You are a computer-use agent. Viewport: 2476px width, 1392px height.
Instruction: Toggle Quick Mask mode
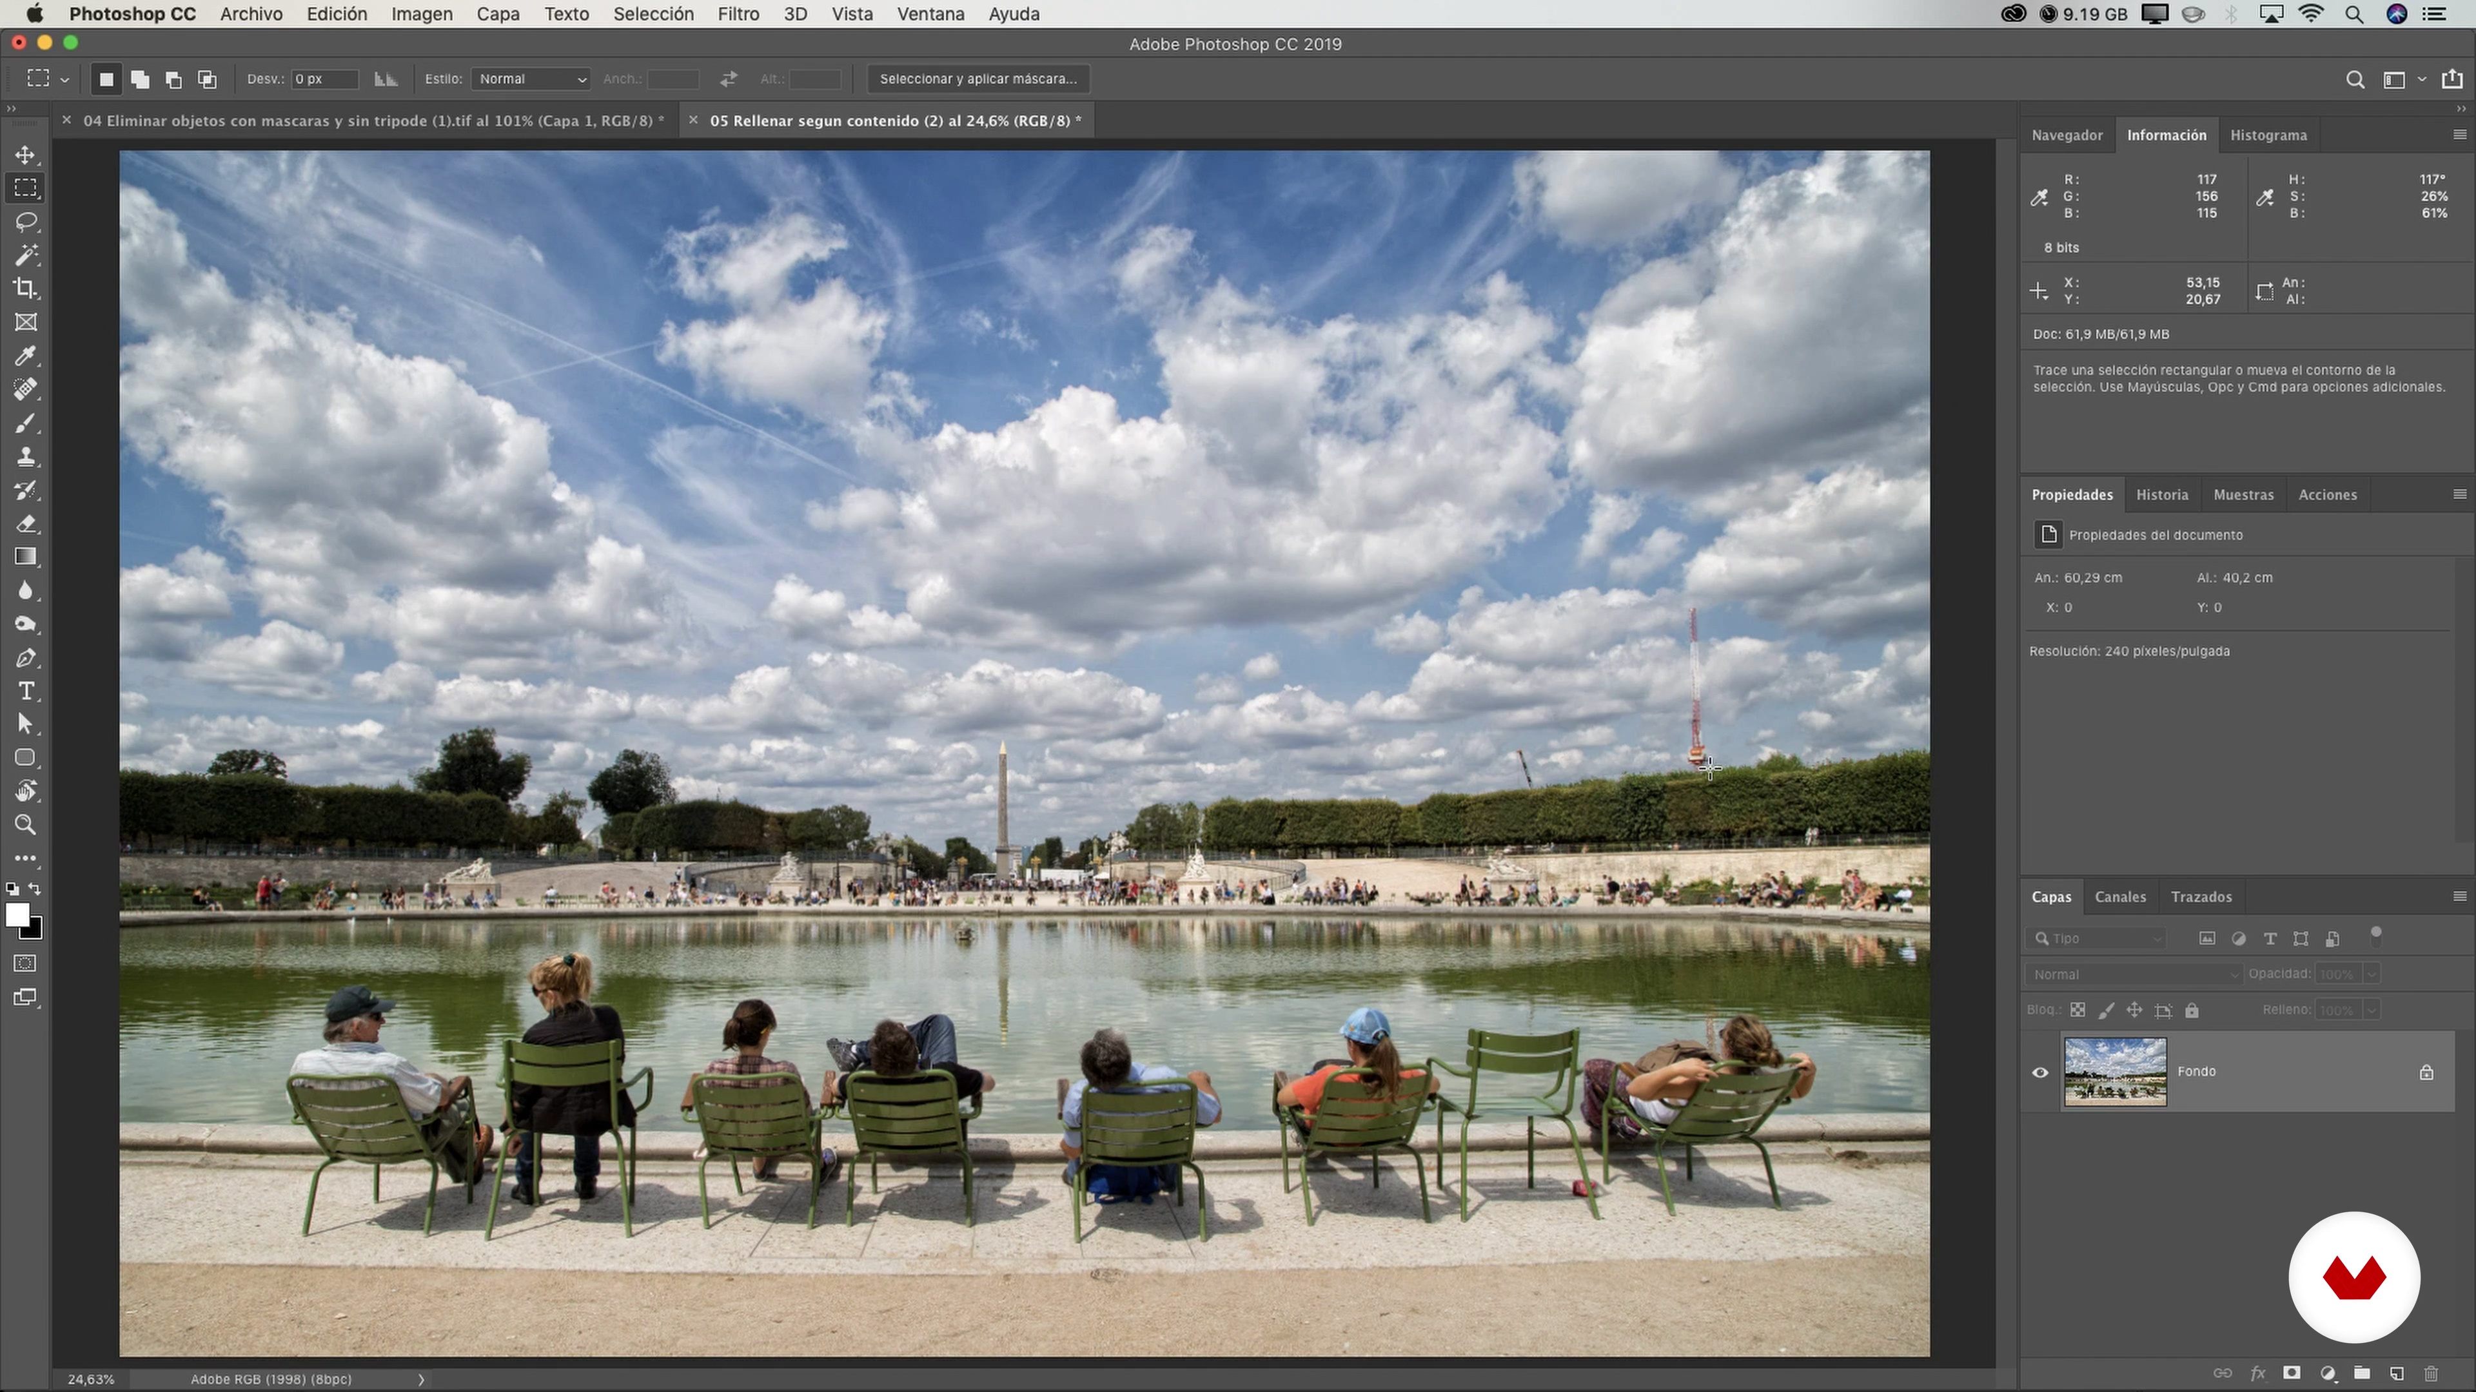point(26,963)
